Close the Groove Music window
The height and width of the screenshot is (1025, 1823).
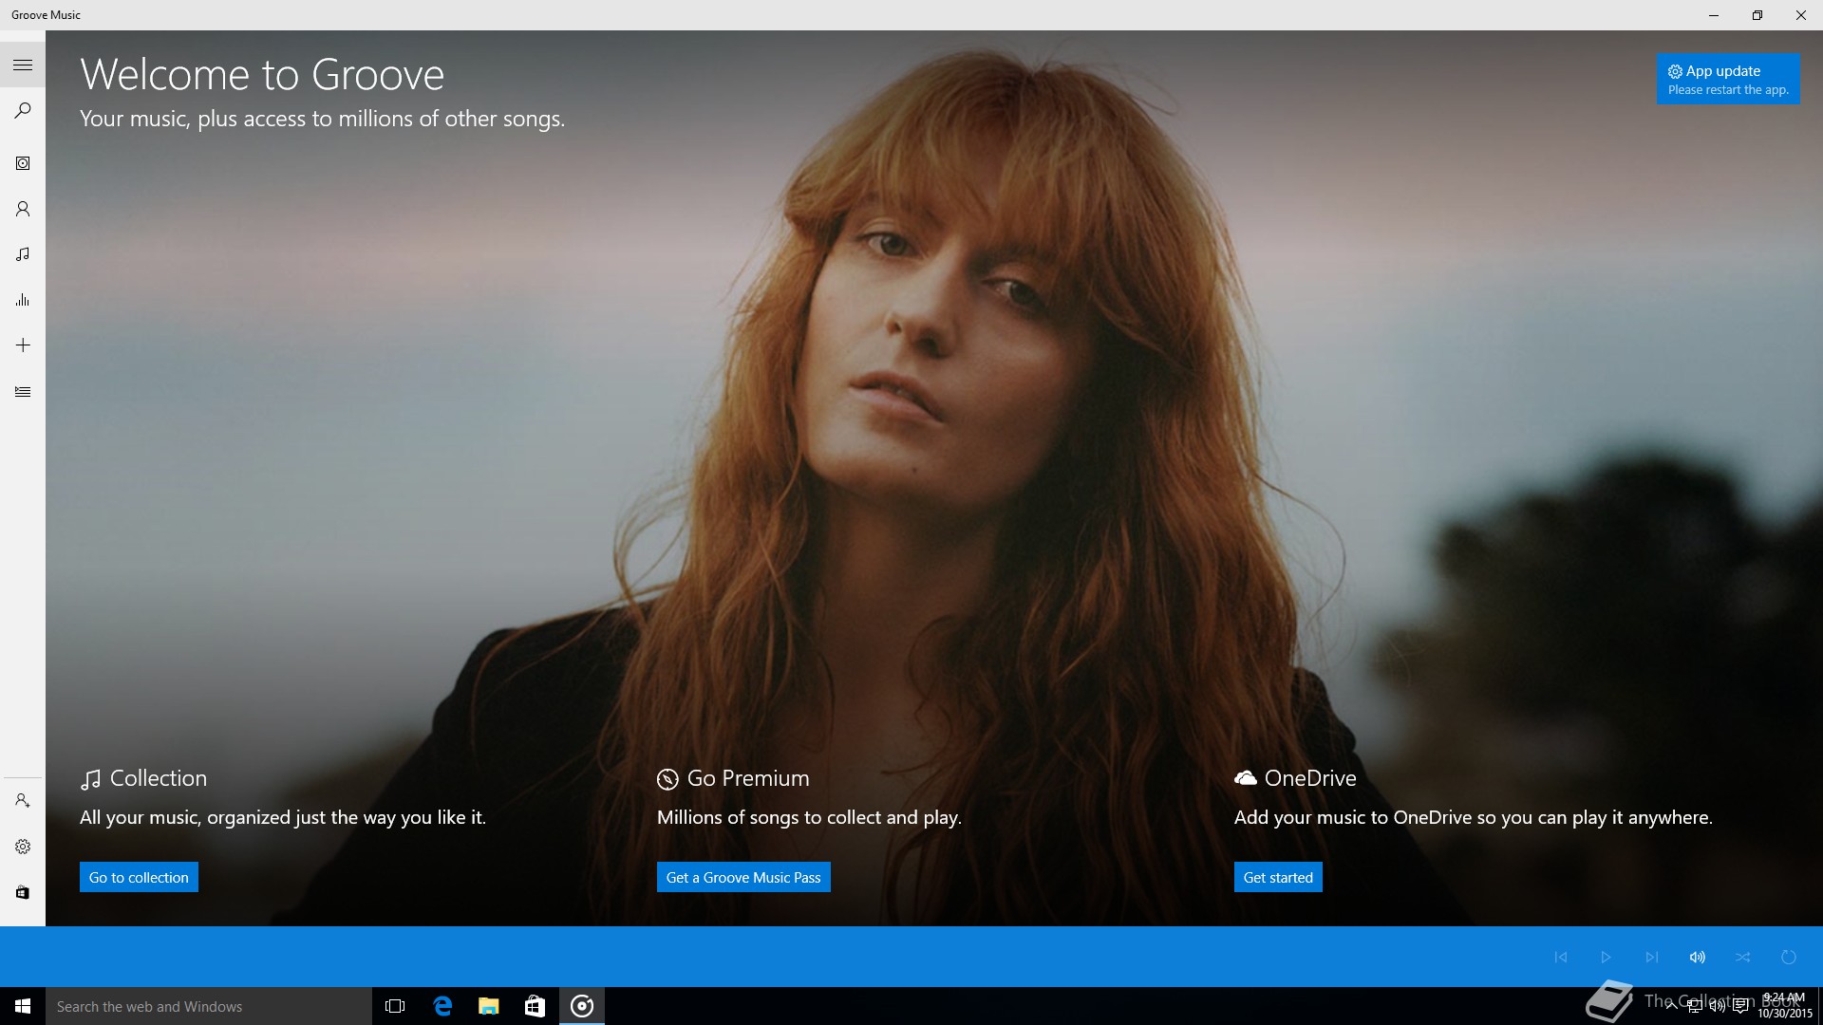point(1800,15)
